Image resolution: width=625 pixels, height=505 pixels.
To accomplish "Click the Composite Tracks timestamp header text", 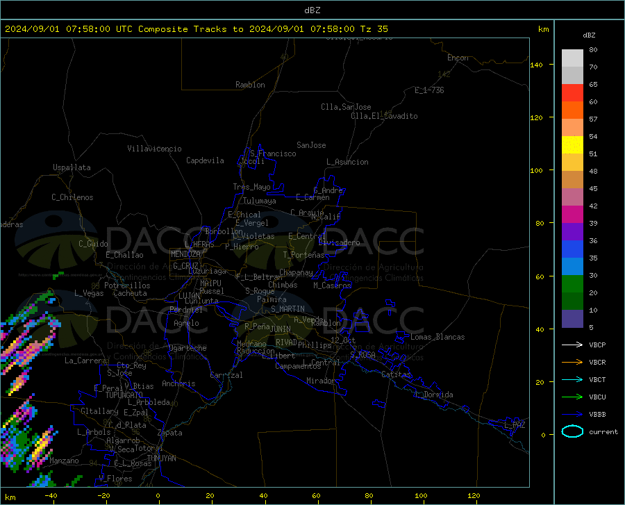I will click(197, 29).
